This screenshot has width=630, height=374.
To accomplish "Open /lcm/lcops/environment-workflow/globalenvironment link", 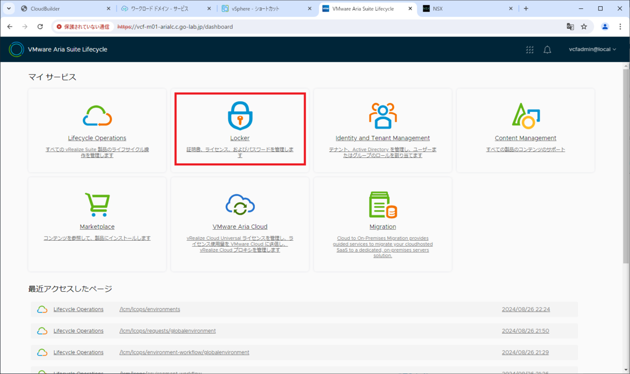I will [x=184, y=352].
